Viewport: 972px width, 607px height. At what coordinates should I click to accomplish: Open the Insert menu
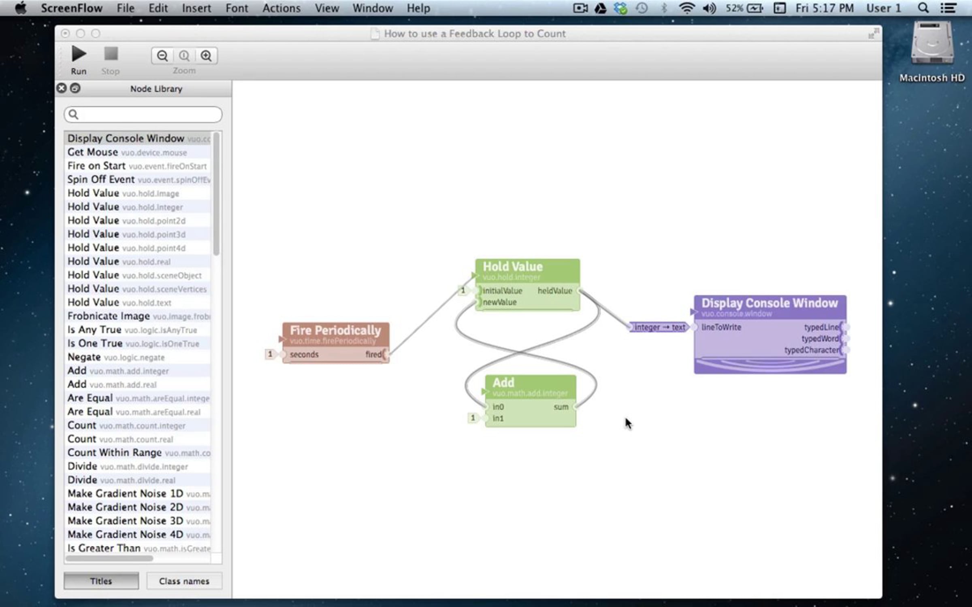pos(196,8)
